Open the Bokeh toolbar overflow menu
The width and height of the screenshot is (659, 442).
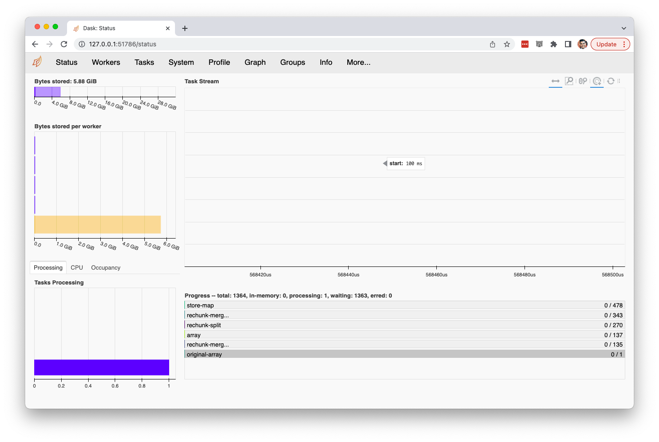[x=620, y=81]
